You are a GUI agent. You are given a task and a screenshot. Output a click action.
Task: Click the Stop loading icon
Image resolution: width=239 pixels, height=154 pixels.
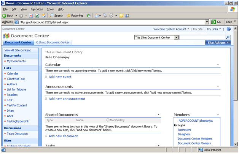[x=31, y=16]
